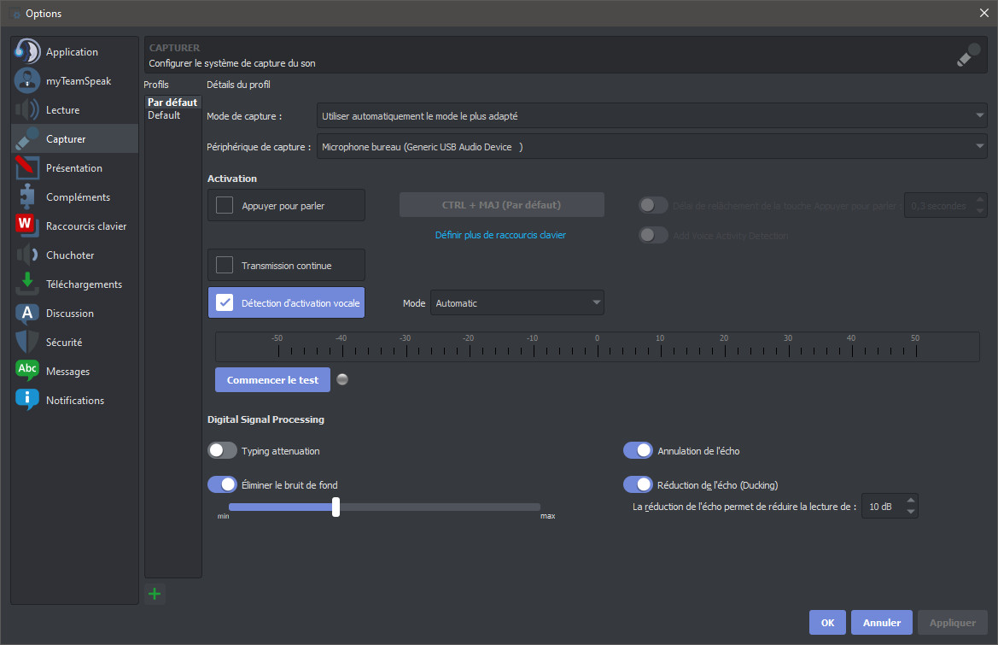Toggle Typing attenuation switch on
This screenshot has height=645, width=998.
click(223, 450)
